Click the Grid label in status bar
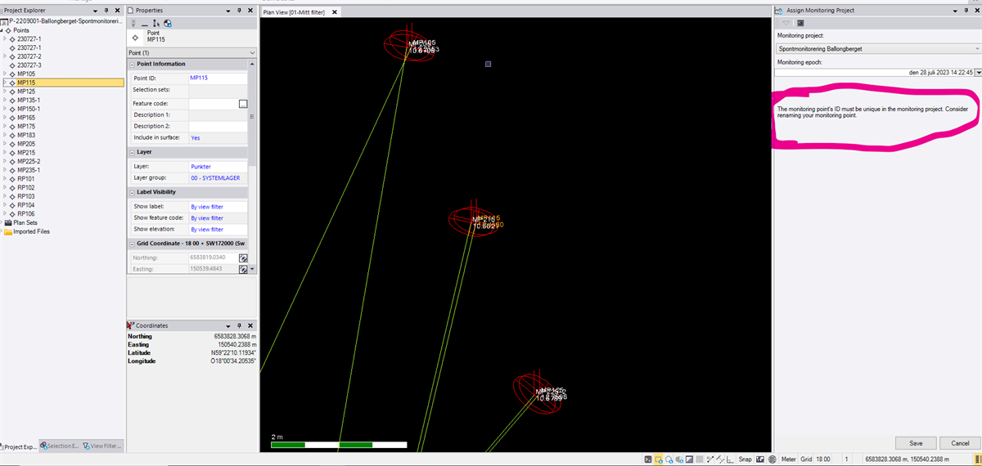 tap(806, 459)
